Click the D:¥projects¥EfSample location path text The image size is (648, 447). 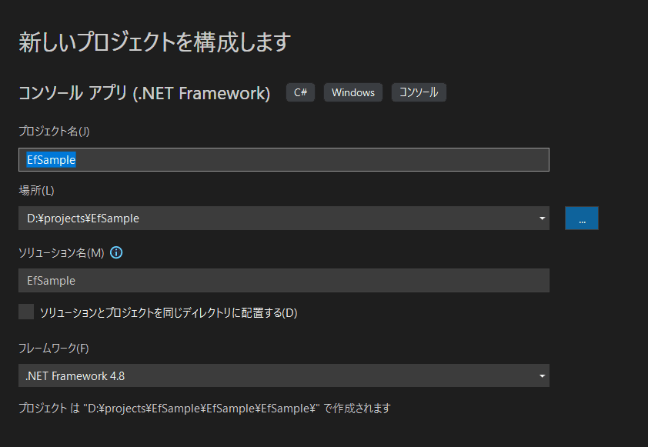(x=83, y=218)
